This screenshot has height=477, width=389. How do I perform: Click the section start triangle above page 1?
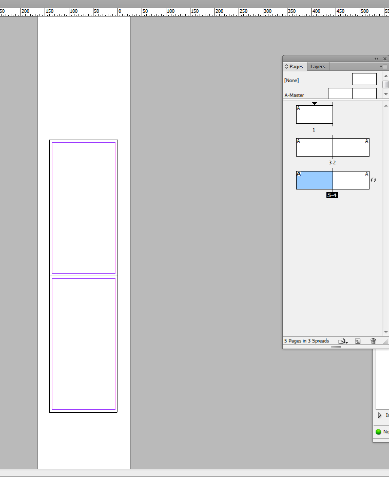[315, 103]
